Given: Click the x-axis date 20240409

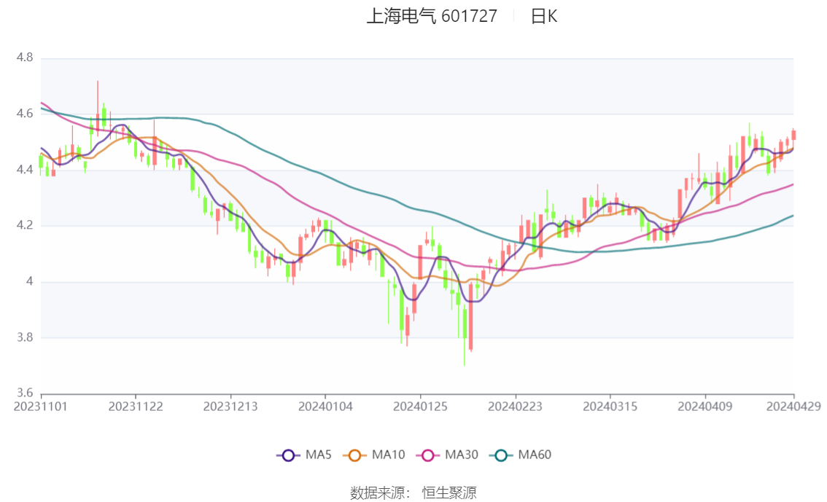Looking at the screenshot, I should [705, 407].
